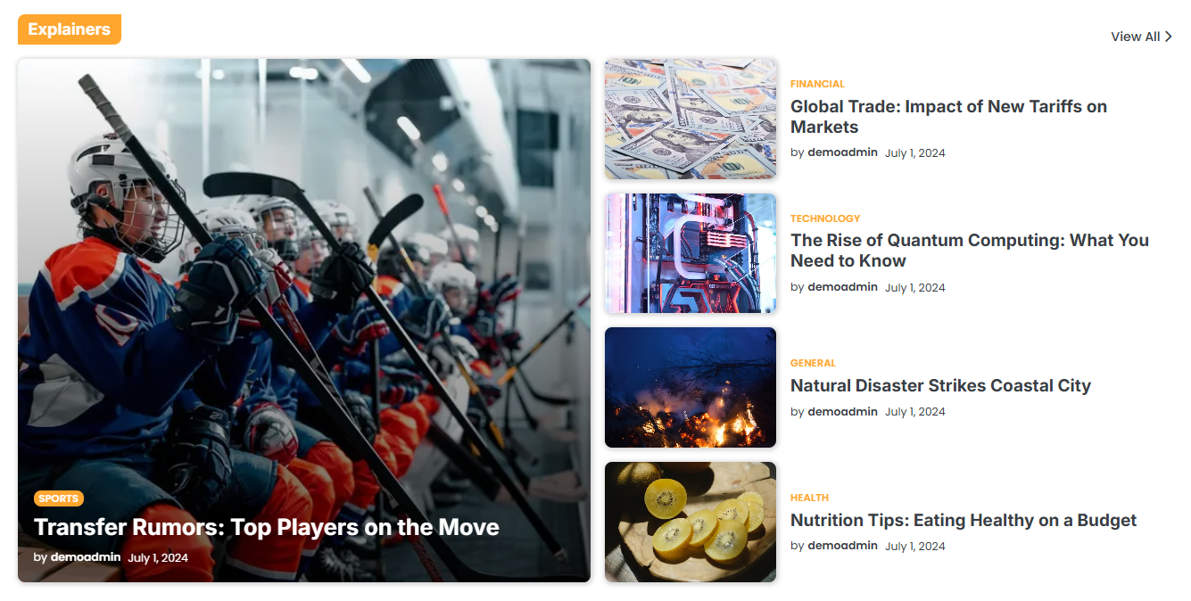Open Global Trade tariffs article title
The height and width of the screenshot is (601, 1191).
tap(948, 117)
